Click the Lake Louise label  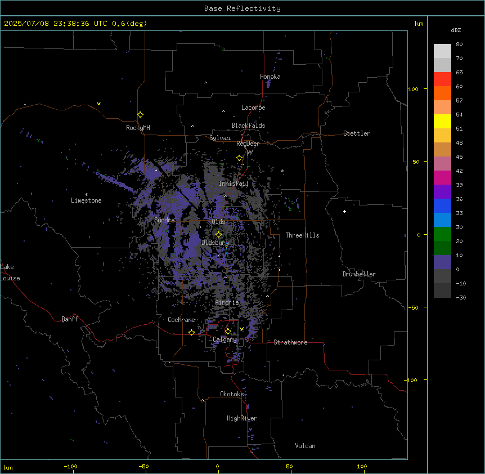[x=10, y=272]
